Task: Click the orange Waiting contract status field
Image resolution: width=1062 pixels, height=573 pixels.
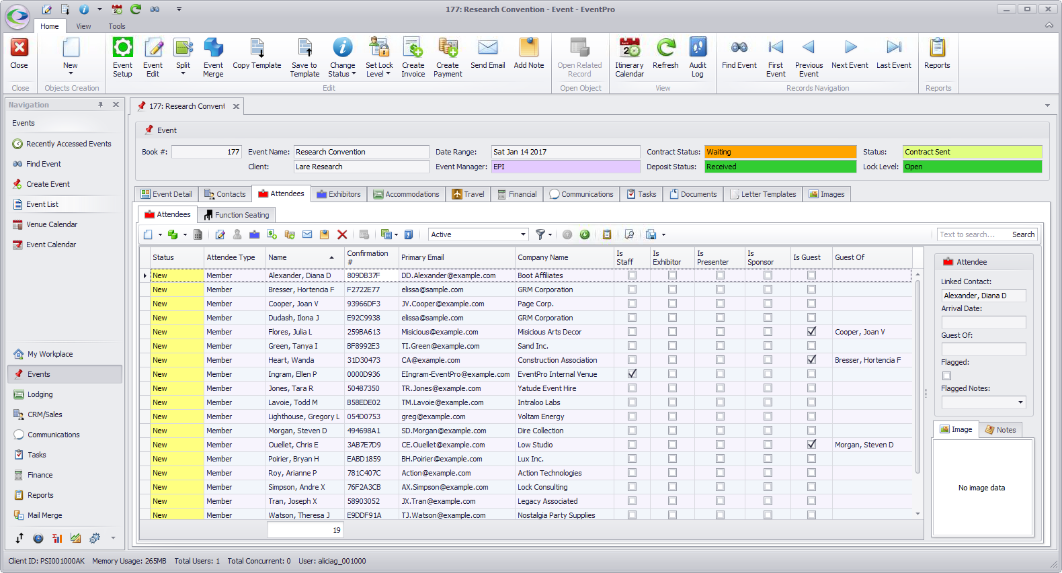Action: click(x=780, y=152)
